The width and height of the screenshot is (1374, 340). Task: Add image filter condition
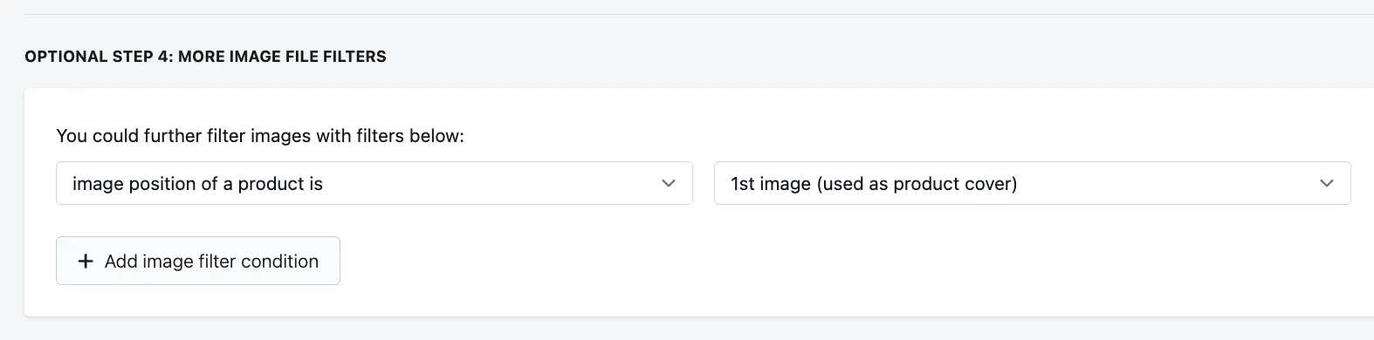(198, 261)
